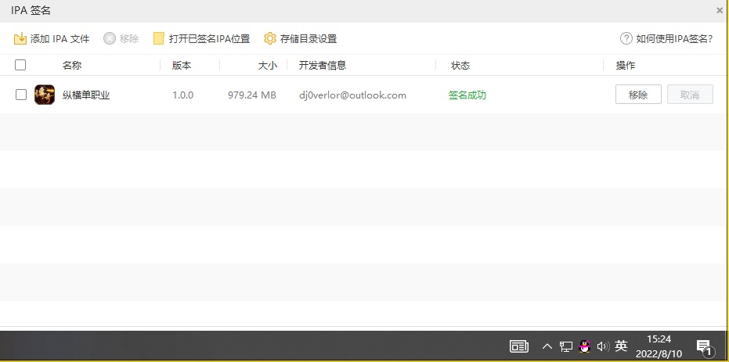Viewport: 729px width, 362px height.
Task: Check the 纵横单职业 row checkbox
Action: tap(21, 95)
